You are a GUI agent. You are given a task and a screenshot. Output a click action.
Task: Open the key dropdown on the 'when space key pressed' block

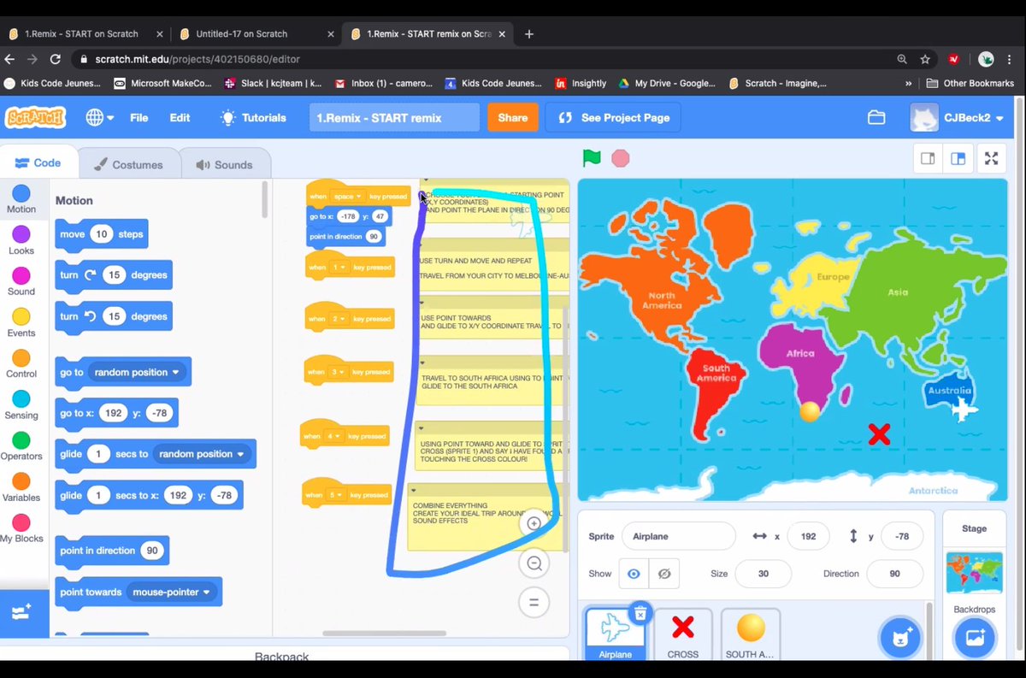point(347,197)
